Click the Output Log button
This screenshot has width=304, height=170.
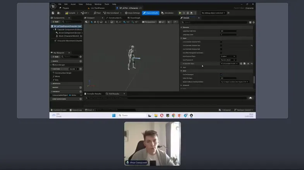77,110
